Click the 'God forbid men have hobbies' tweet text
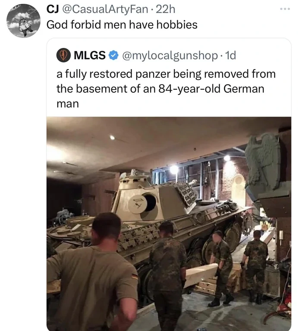The width and height of the screenshot is (298, 331). coord(122,25)
